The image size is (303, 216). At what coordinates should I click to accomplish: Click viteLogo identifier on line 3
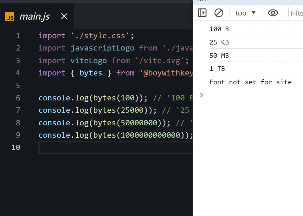coord(88,61)
